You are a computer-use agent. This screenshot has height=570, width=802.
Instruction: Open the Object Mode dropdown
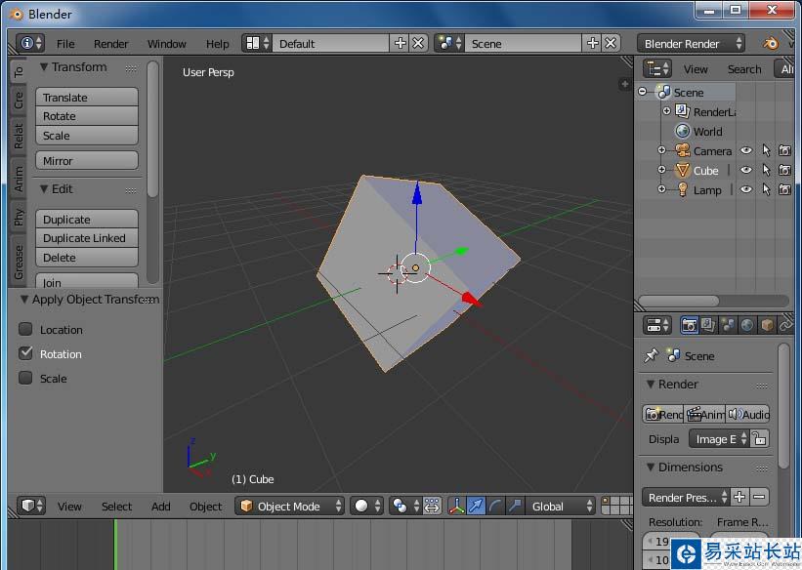291,506
